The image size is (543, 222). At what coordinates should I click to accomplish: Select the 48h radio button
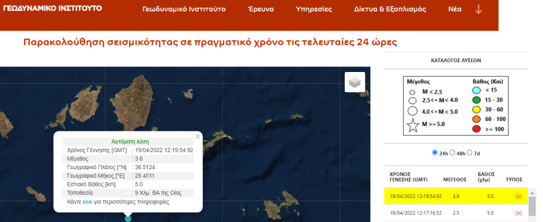point(452,153)
